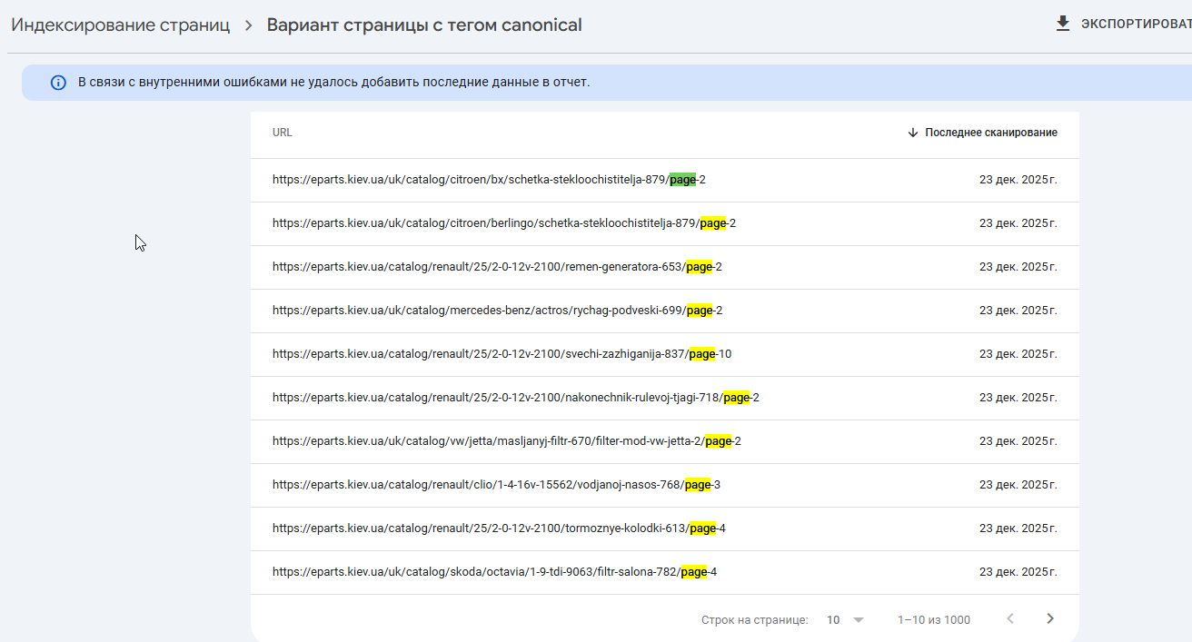Click the info icon in the blue banner
Viewport: 1192px width, 642px height.
pyautogui.click(x=58, y=83)
